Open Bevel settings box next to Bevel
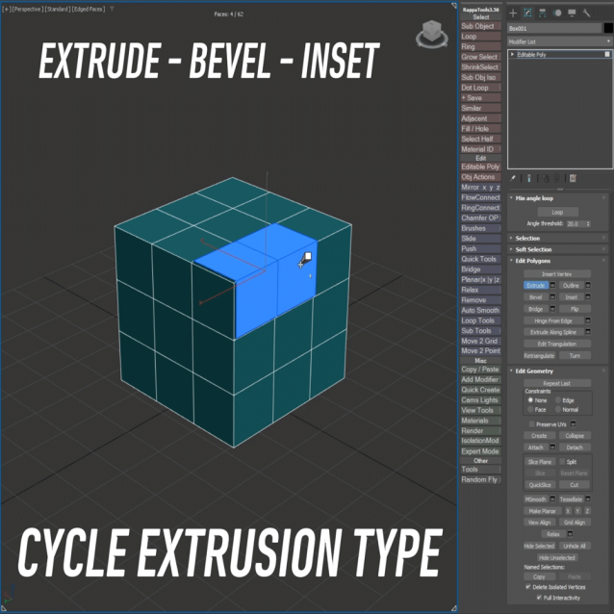 pos(552,297)
